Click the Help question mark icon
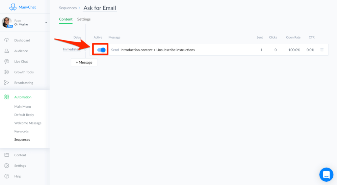 (7, 176)
